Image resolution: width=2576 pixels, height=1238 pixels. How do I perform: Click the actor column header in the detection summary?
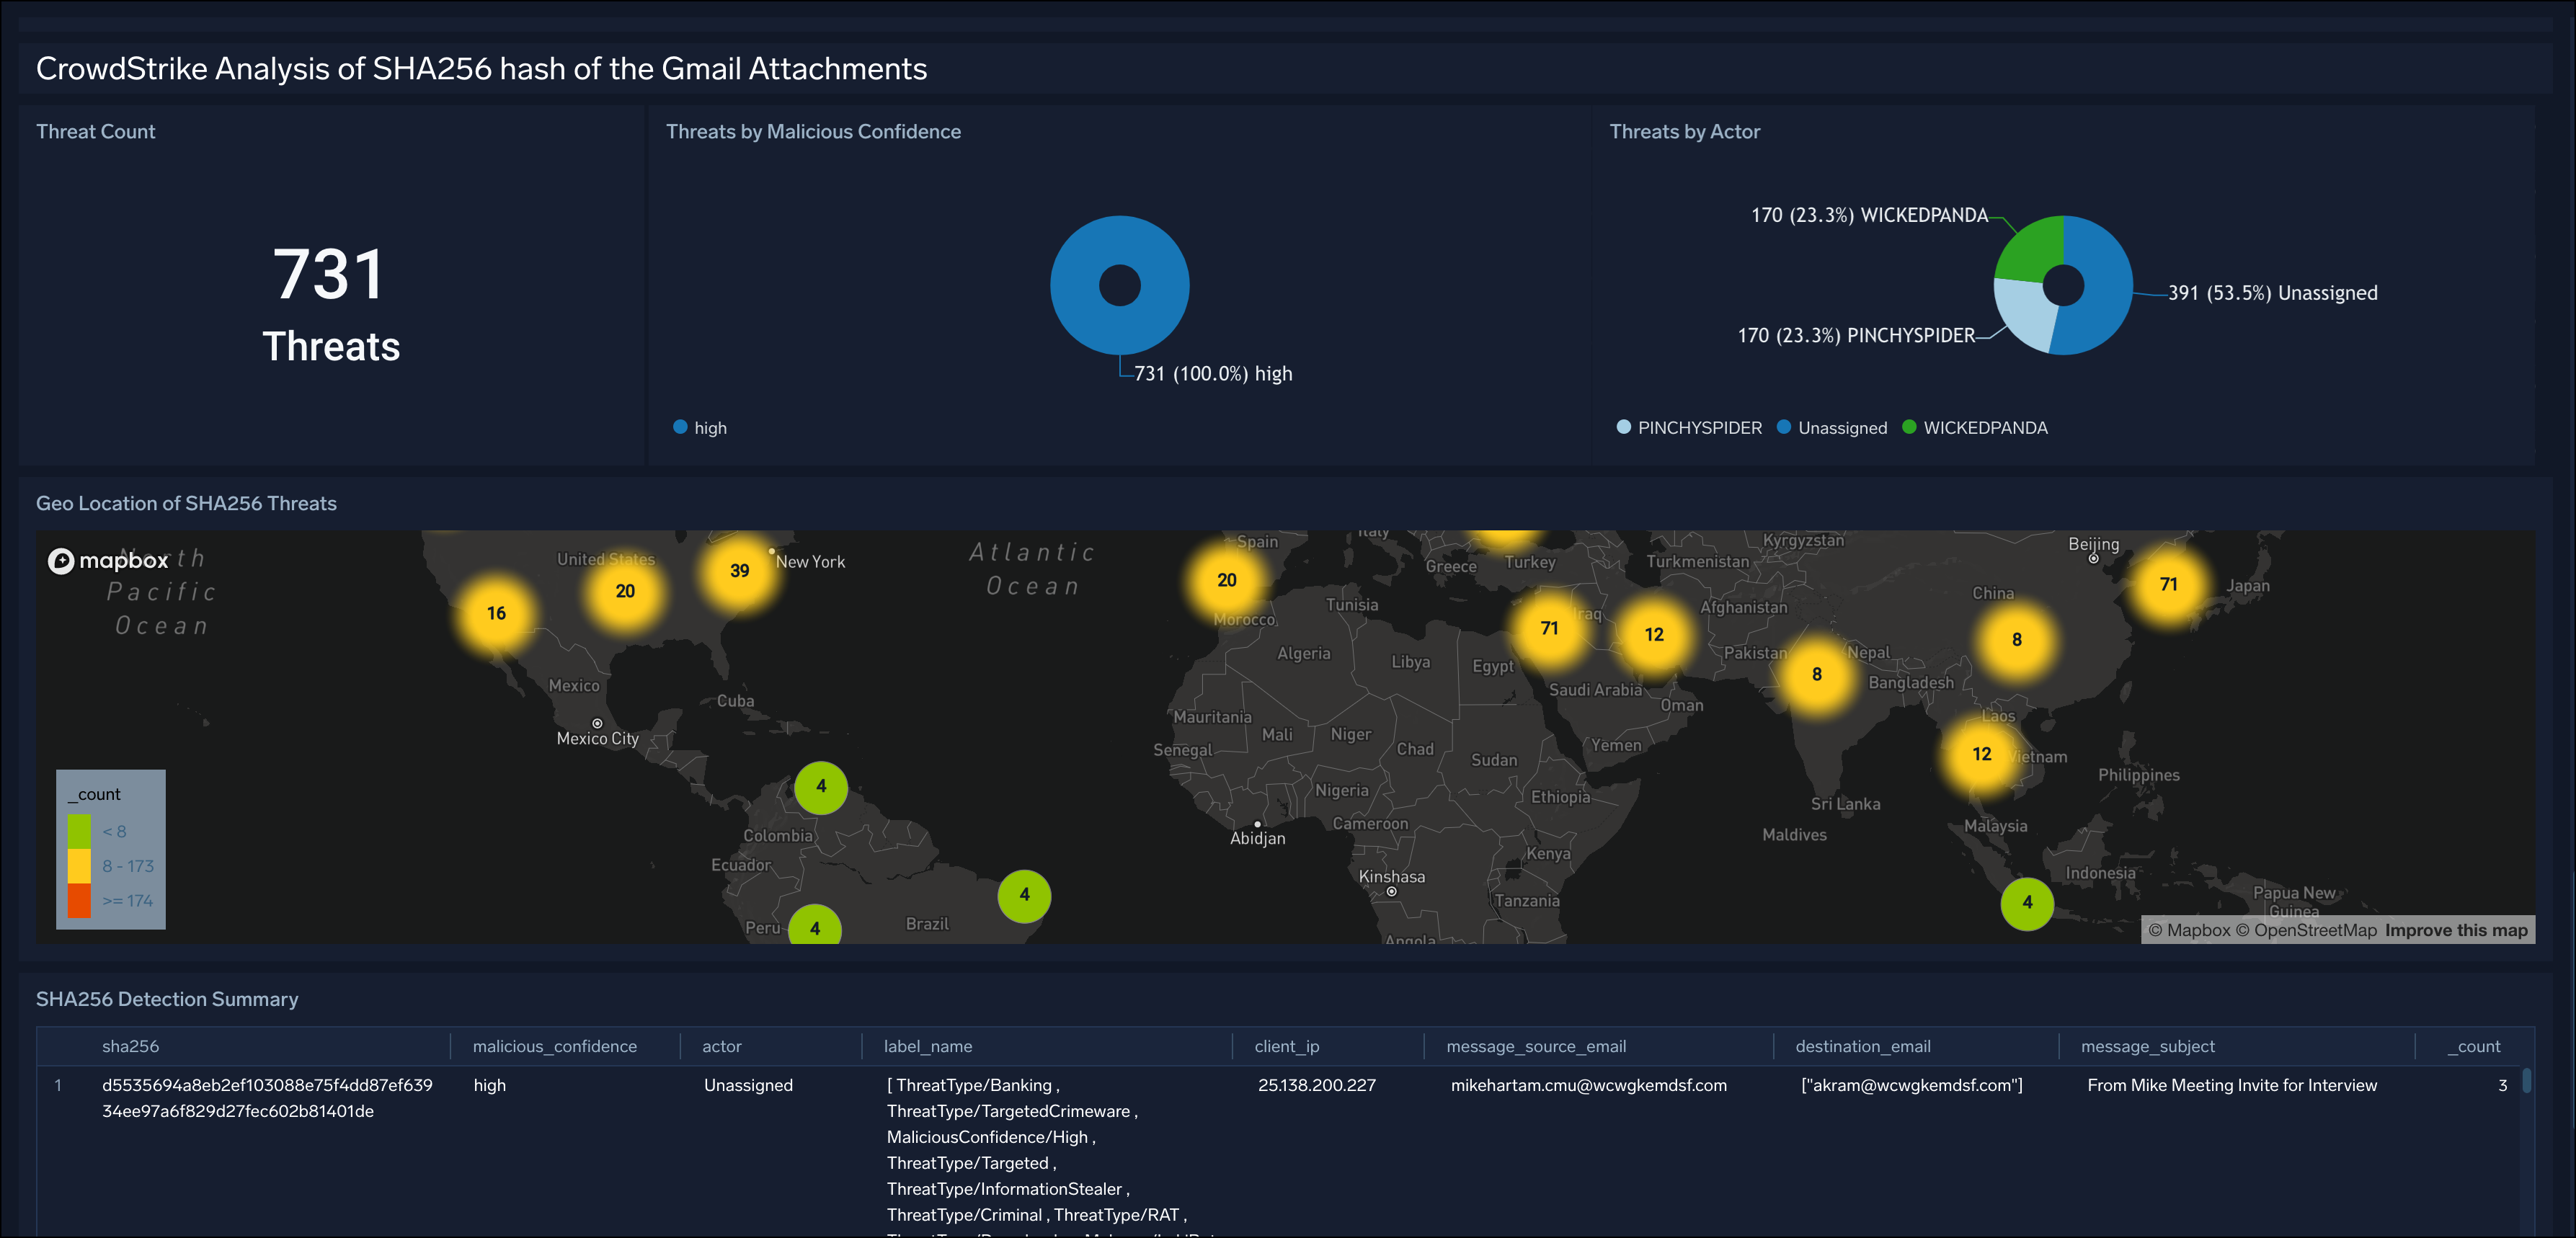[x=722, y=1046]
